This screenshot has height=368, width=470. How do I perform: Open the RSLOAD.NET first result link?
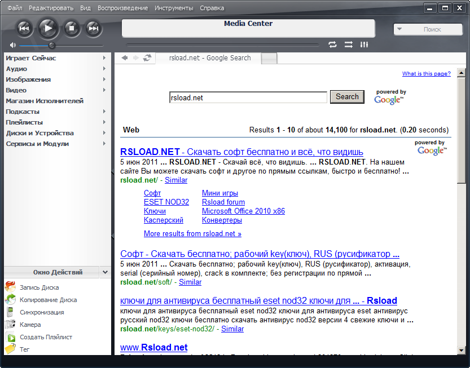point(241,152)
